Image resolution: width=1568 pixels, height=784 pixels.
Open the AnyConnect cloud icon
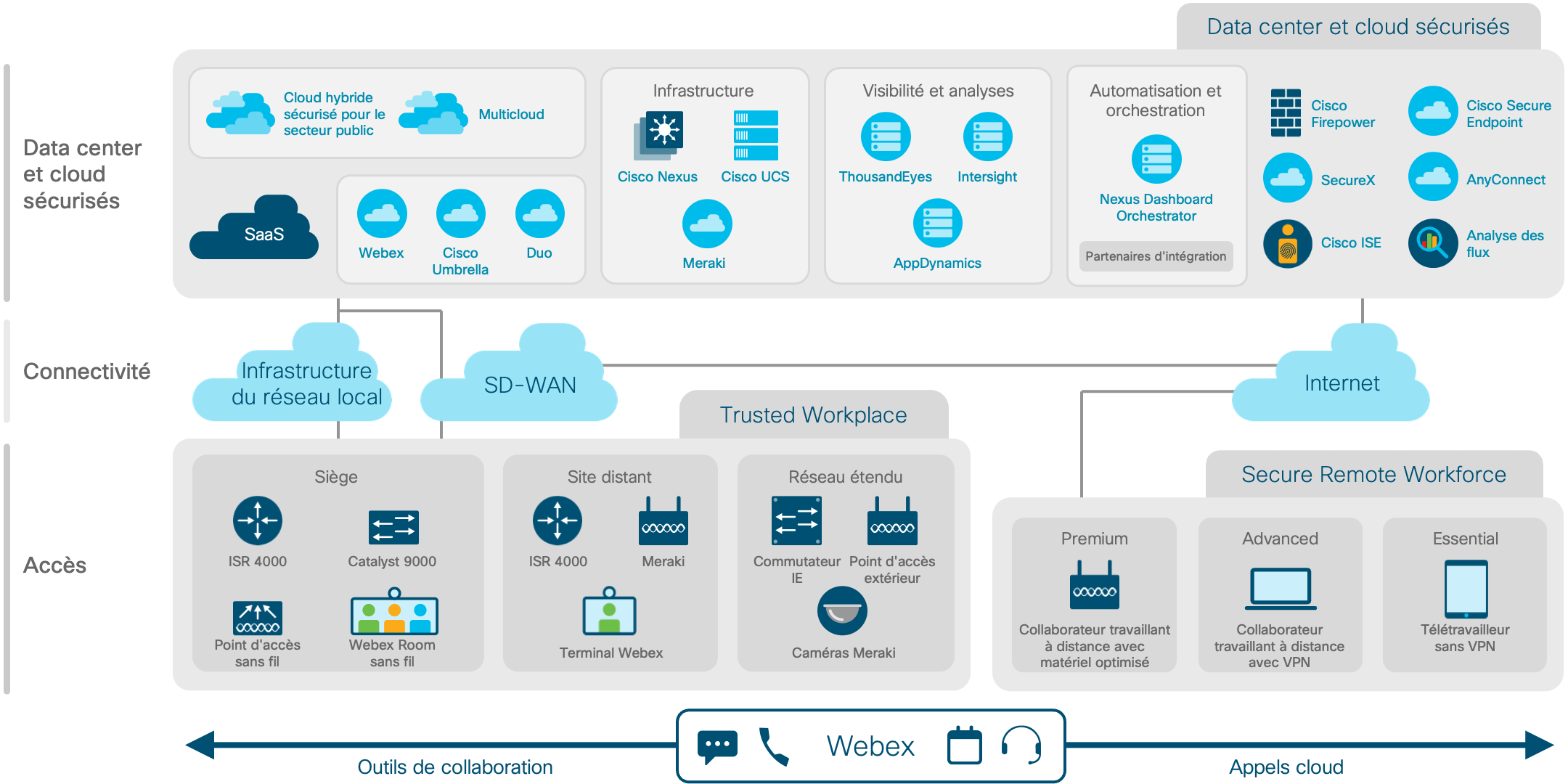(x=1433, y=176)
